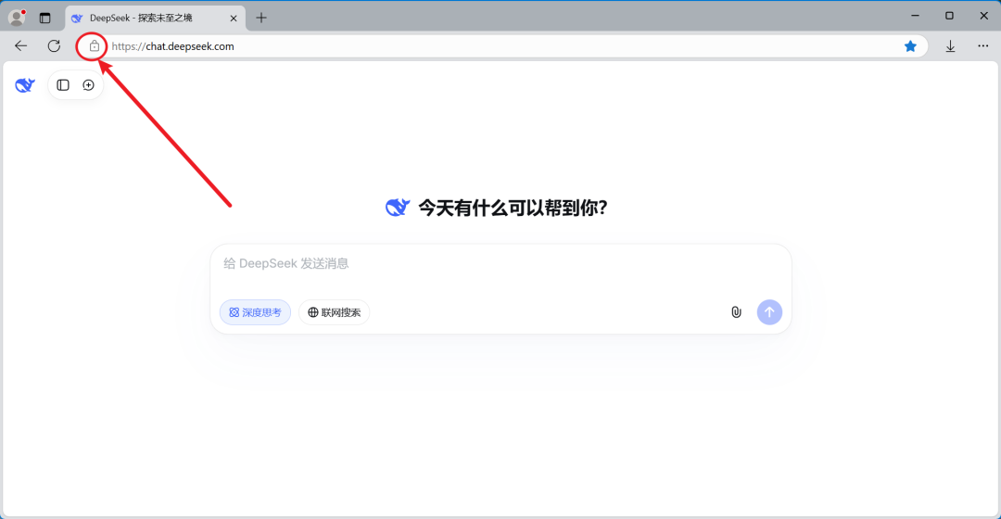View site info via padlock icon

tap(94, 46)
